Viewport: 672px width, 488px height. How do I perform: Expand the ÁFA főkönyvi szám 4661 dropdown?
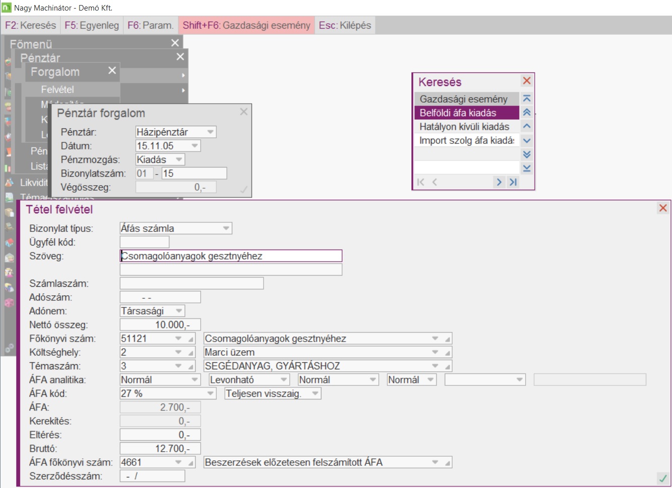(179, 462)
